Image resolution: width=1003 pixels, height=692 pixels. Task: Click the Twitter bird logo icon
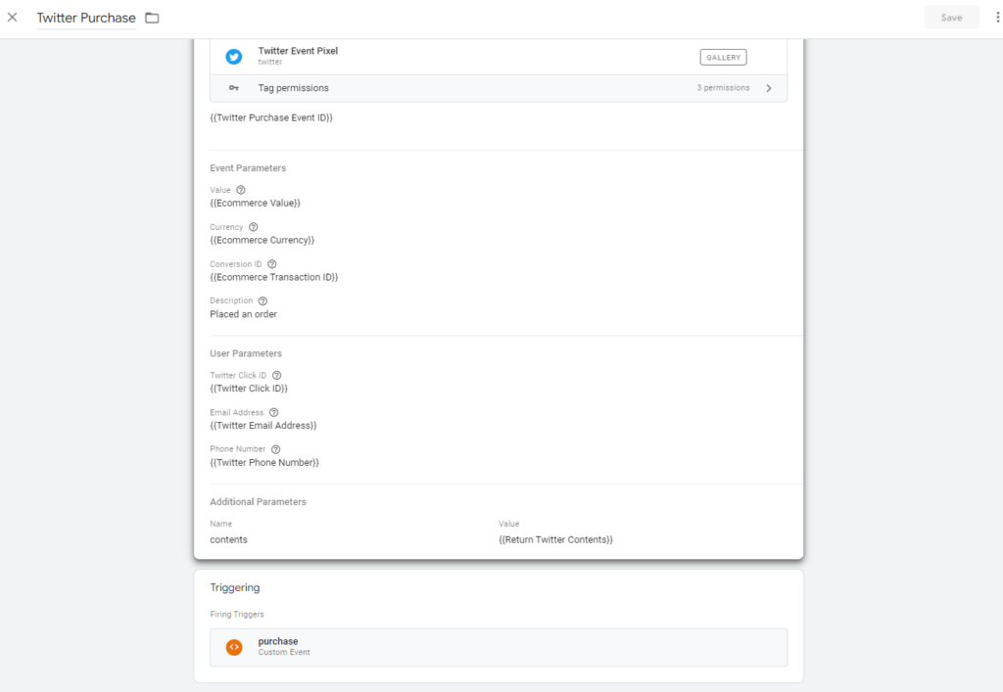point(234,57)
